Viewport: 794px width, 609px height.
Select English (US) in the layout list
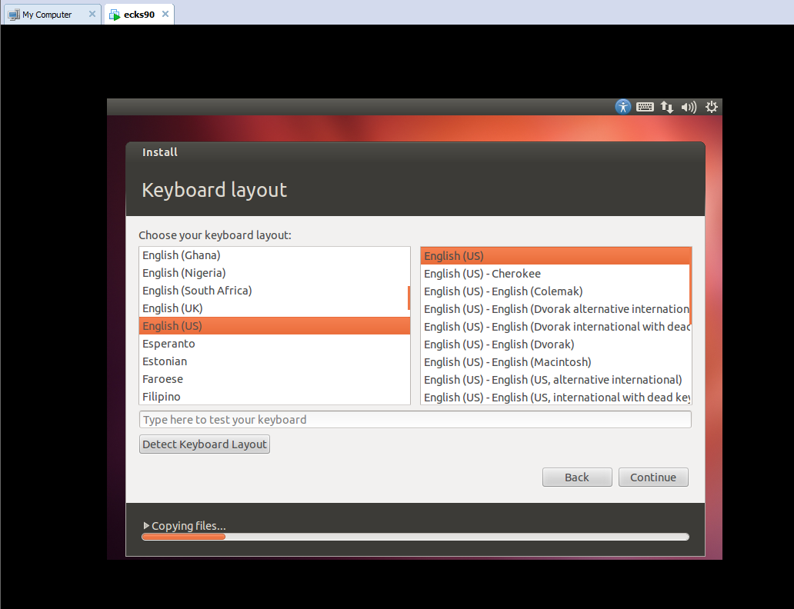(275, 326)
